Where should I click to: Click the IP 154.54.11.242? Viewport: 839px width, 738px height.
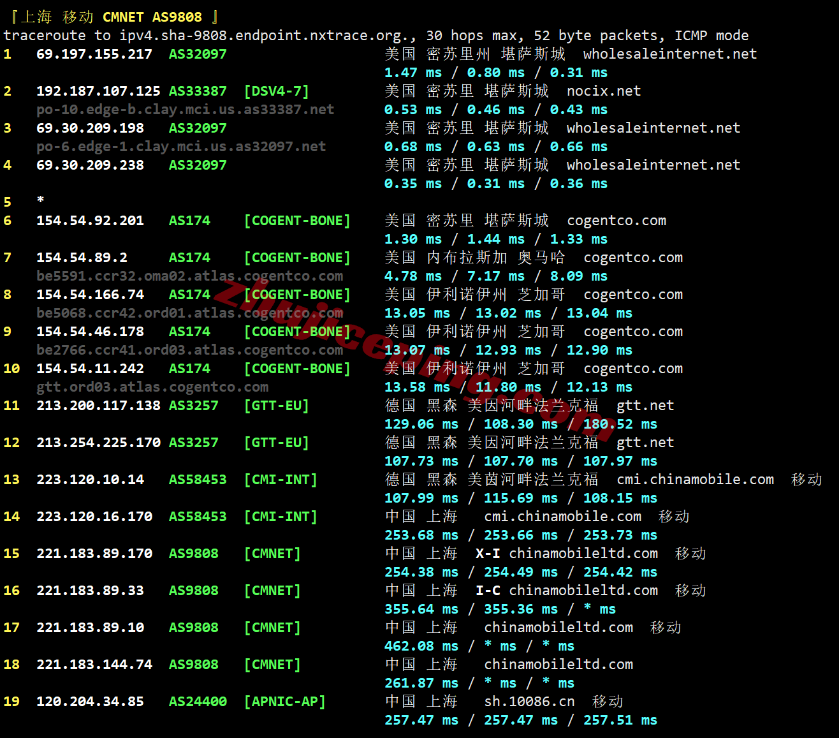pyautogui.click(x=90, y=369)
